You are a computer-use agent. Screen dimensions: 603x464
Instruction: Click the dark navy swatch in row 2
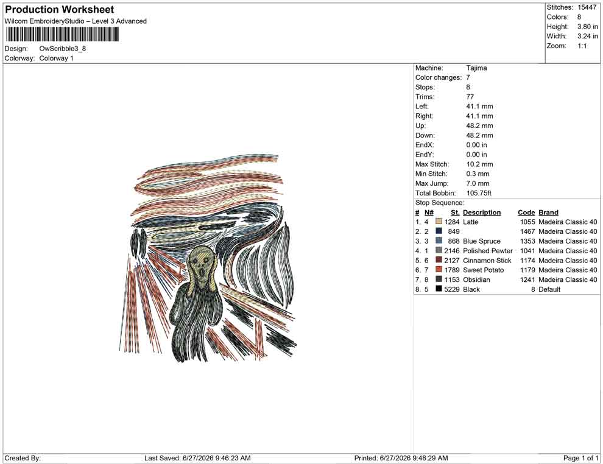coord(439,231)
